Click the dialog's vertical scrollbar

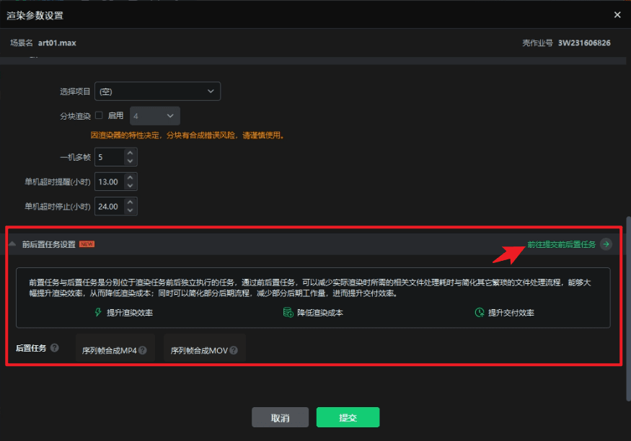(628, 308)
